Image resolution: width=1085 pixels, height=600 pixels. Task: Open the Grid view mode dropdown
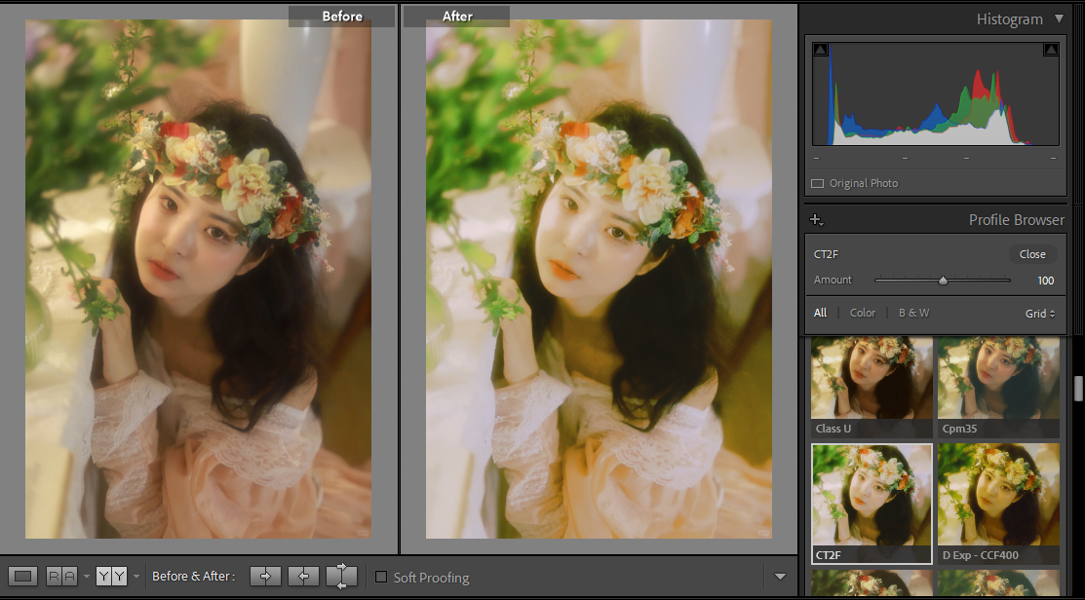coord(1040,314)
